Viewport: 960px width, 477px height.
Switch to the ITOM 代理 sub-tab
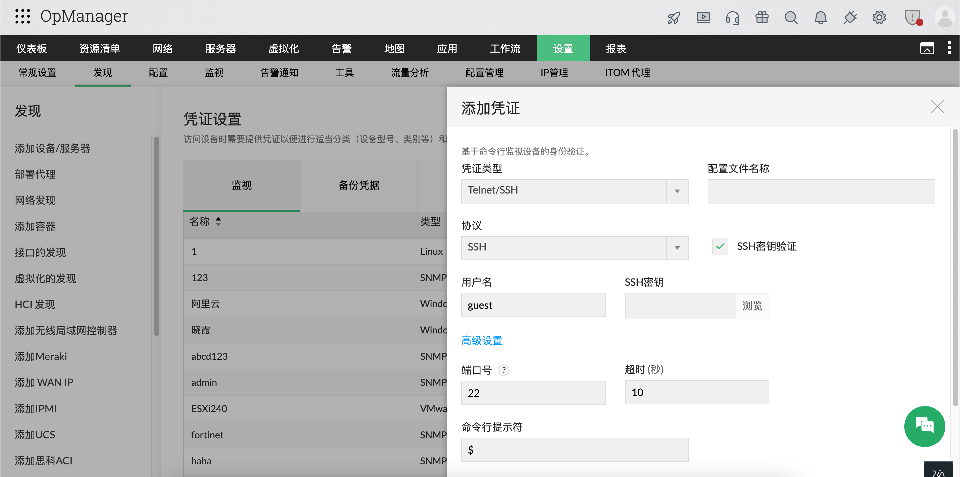(627, 73)
